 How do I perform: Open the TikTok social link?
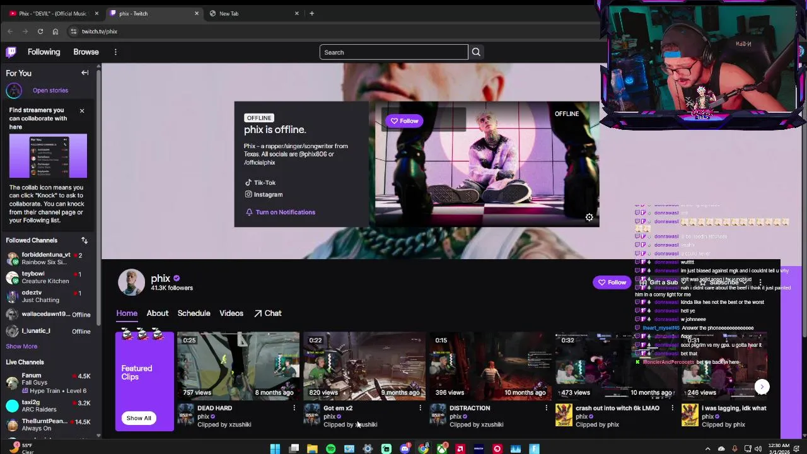tap(260, 182)
